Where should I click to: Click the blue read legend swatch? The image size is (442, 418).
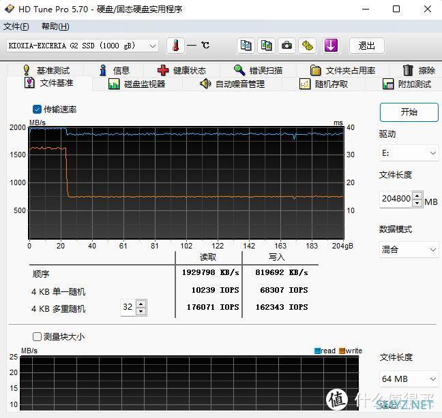point(317,351)
